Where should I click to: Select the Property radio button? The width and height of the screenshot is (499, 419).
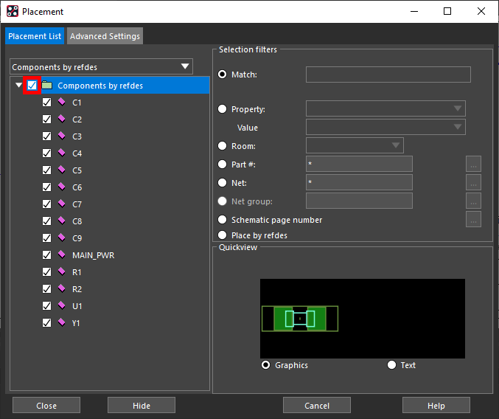(x=222, y=109)
